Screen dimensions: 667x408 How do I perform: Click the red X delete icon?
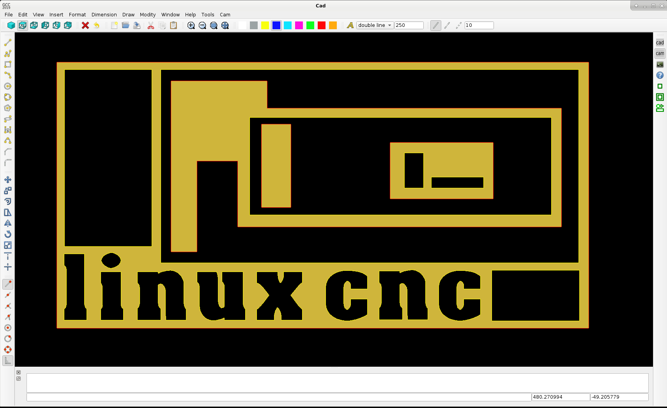coord(85,25)
